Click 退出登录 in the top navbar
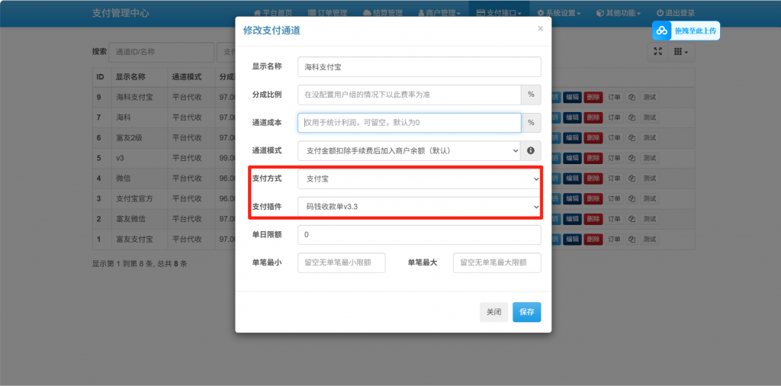781x386 pixels. [675, 13]
